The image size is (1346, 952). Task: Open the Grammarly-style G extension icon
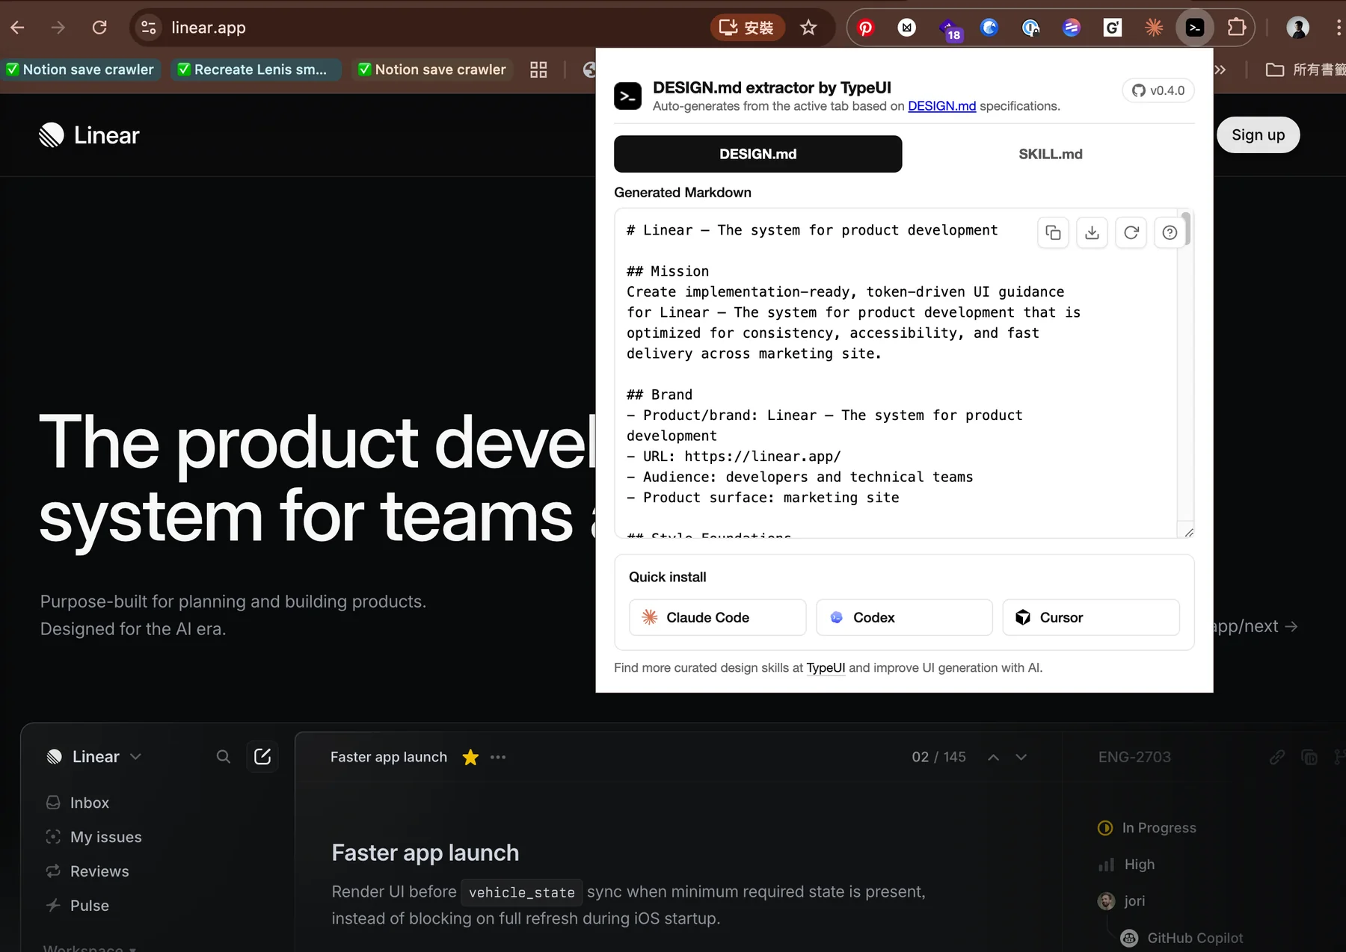click(1113, 28)
